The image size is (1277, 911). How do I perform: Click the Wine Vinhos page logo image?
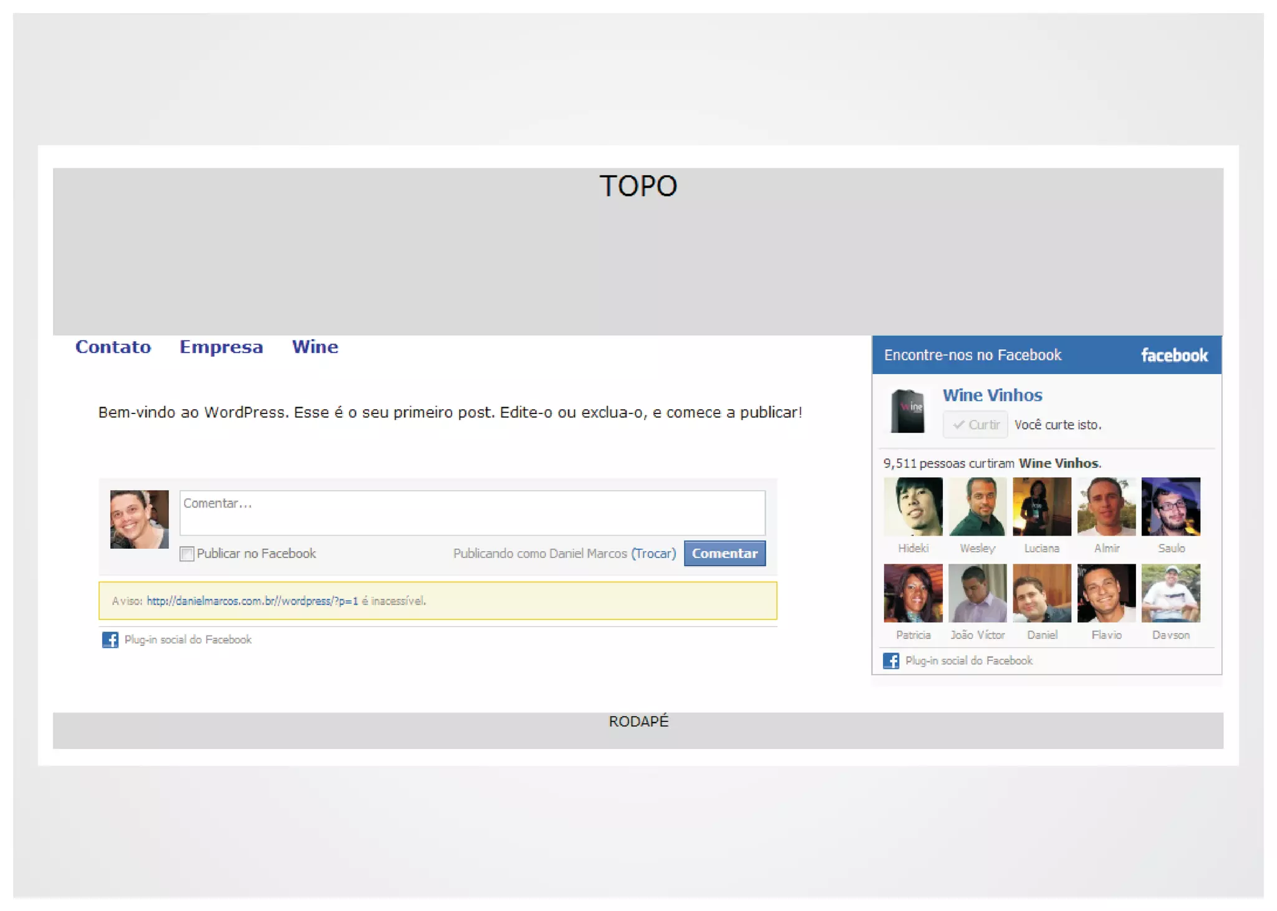[x=907, y=411]
